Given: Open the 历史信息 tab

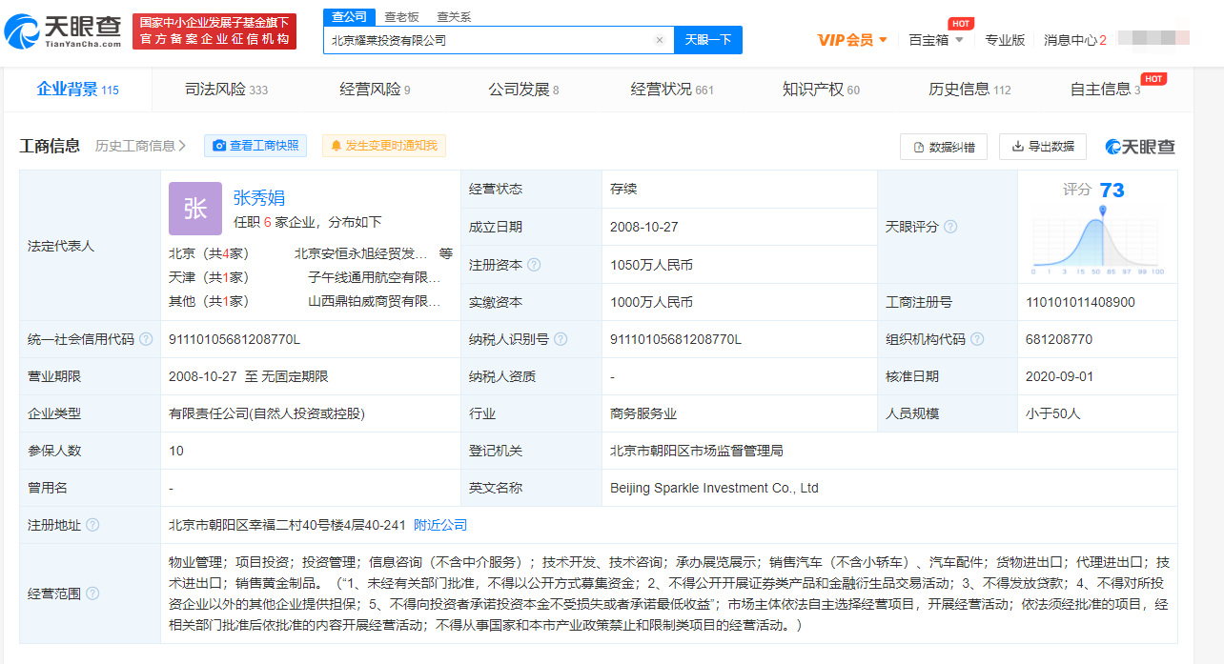Looking at the screenshot, I should [969, 90].
